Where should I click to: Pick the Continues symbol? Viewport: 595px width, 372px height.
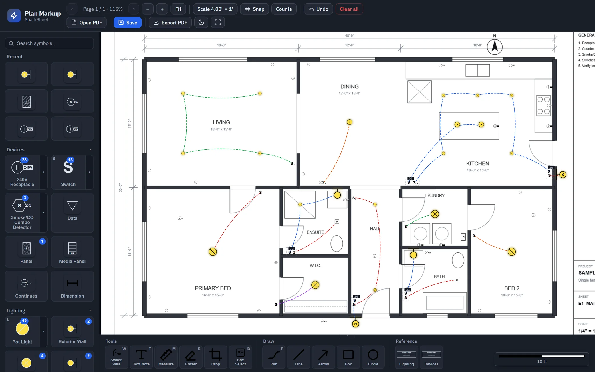(x=26, y=286)
